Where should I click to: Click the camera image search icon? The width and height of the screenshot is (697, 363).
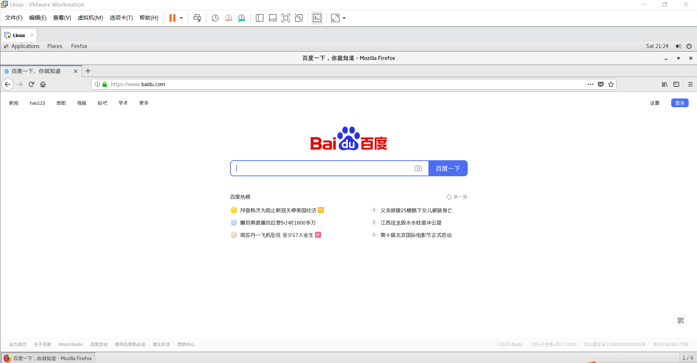(418, 168)
